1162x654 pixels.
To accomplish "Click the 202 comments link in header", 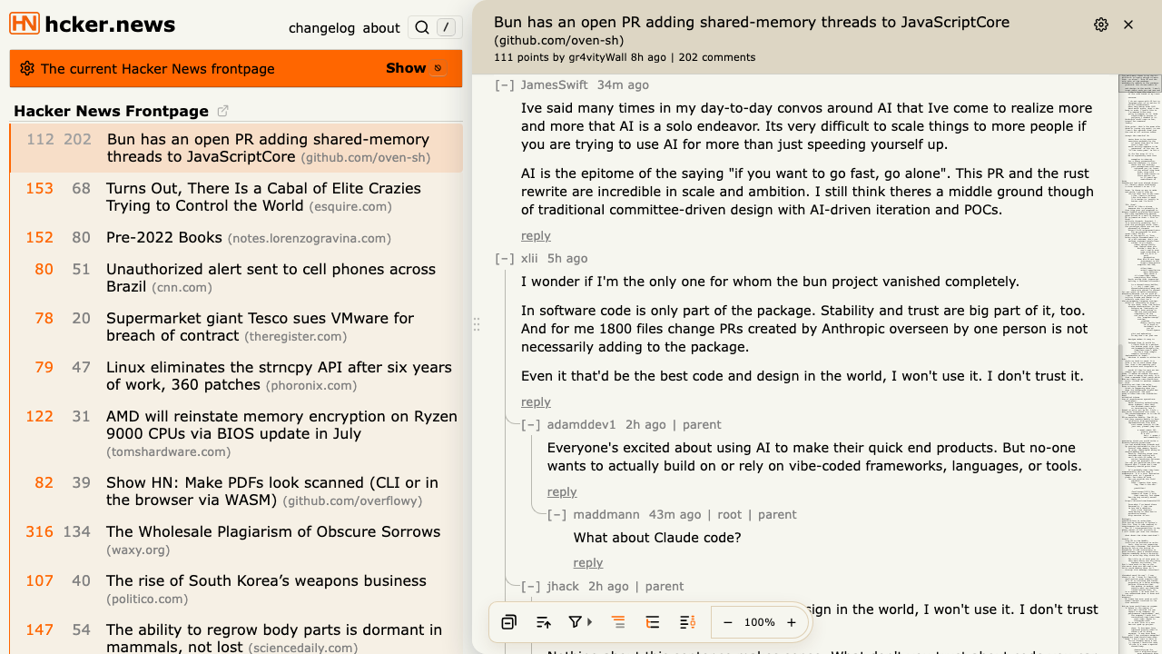I will [x=716, y=57].
